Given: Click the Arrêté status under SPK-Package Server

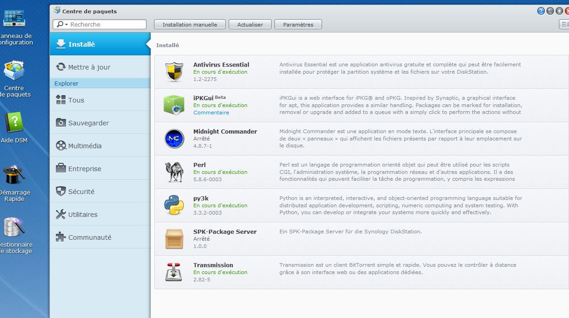Looking at the screenshot, I should 202,239.
